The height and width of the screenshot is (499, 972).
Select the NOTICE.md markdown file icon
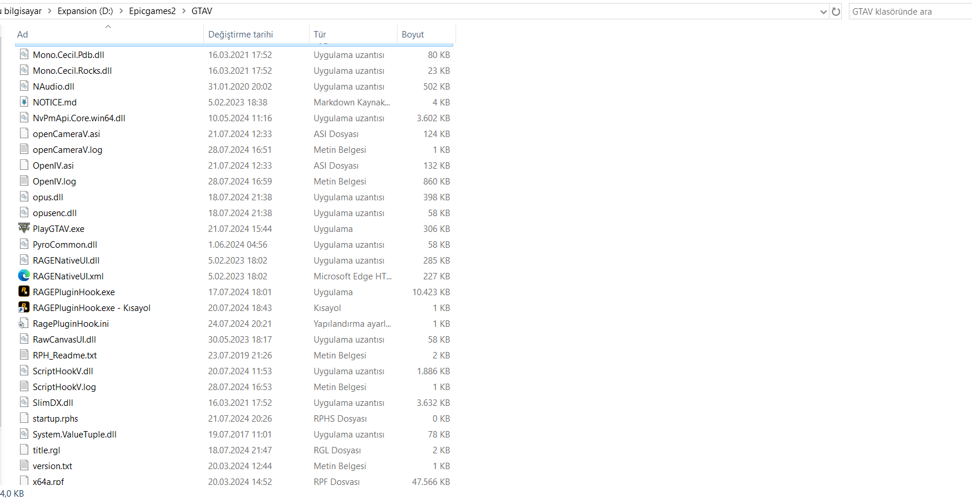pos(24,102)
